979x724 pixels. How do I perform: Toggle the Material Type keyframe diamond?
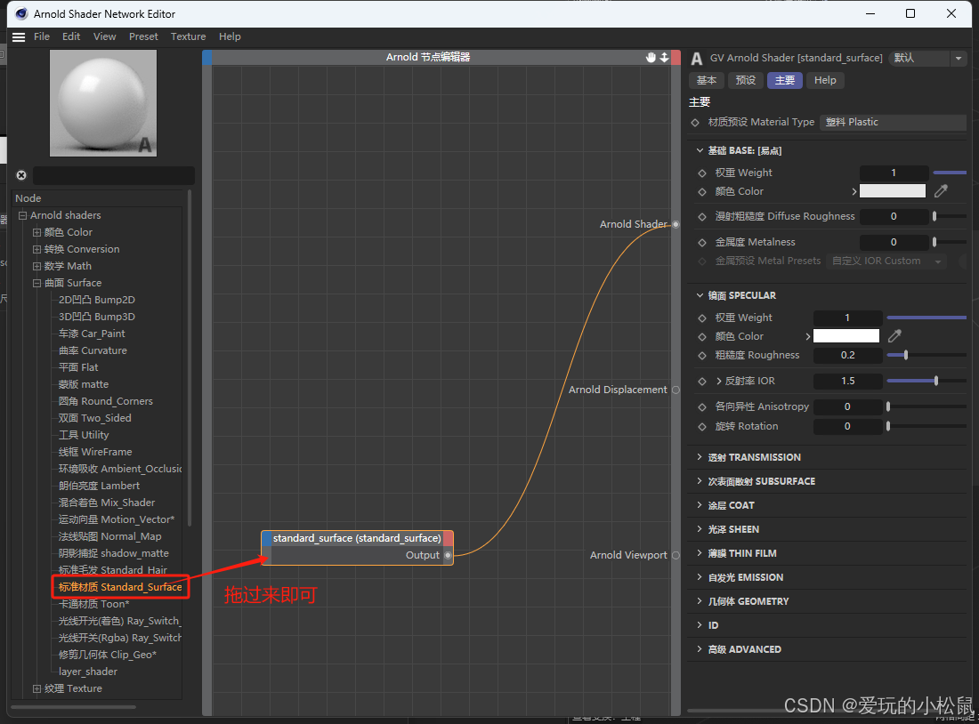click(x=695, y=123)
